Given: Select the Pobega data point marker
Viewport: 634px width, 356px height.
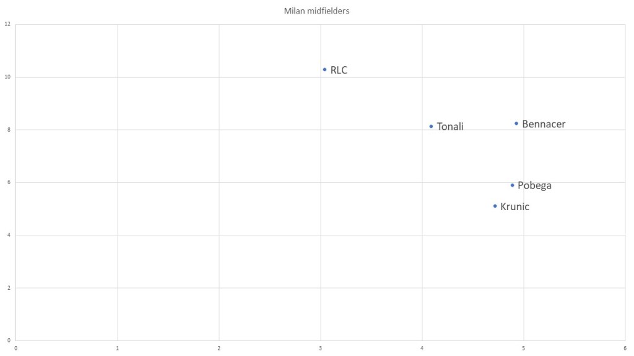Looking at the screenshot, I should click(x=512, y=185).
